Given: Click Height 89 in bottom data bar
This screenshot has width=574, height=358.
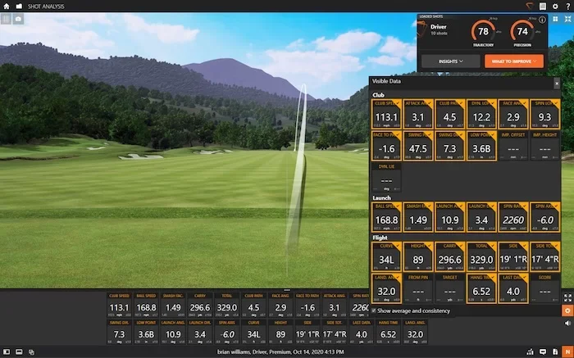Looking at the screenshot, I should point(280,332).
